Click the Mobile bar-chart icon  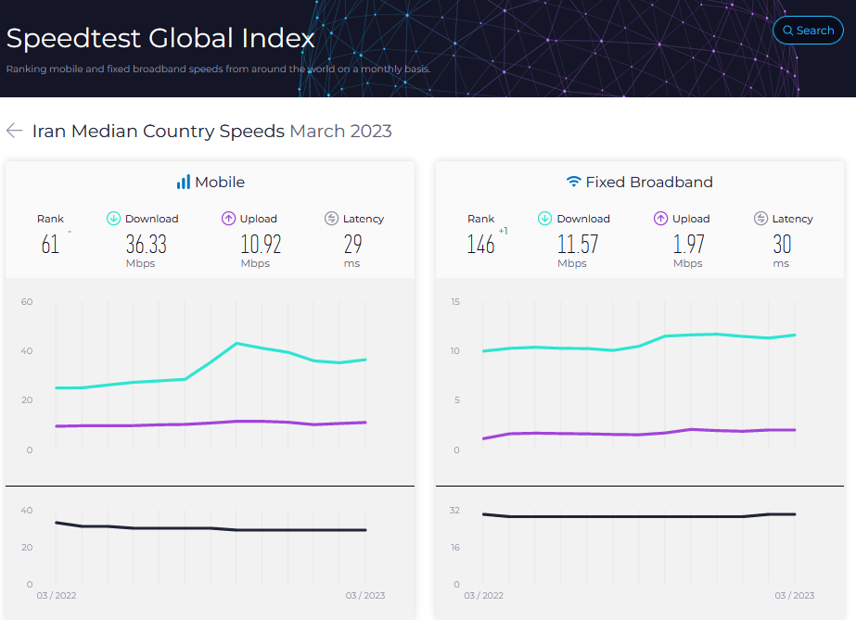184,183
